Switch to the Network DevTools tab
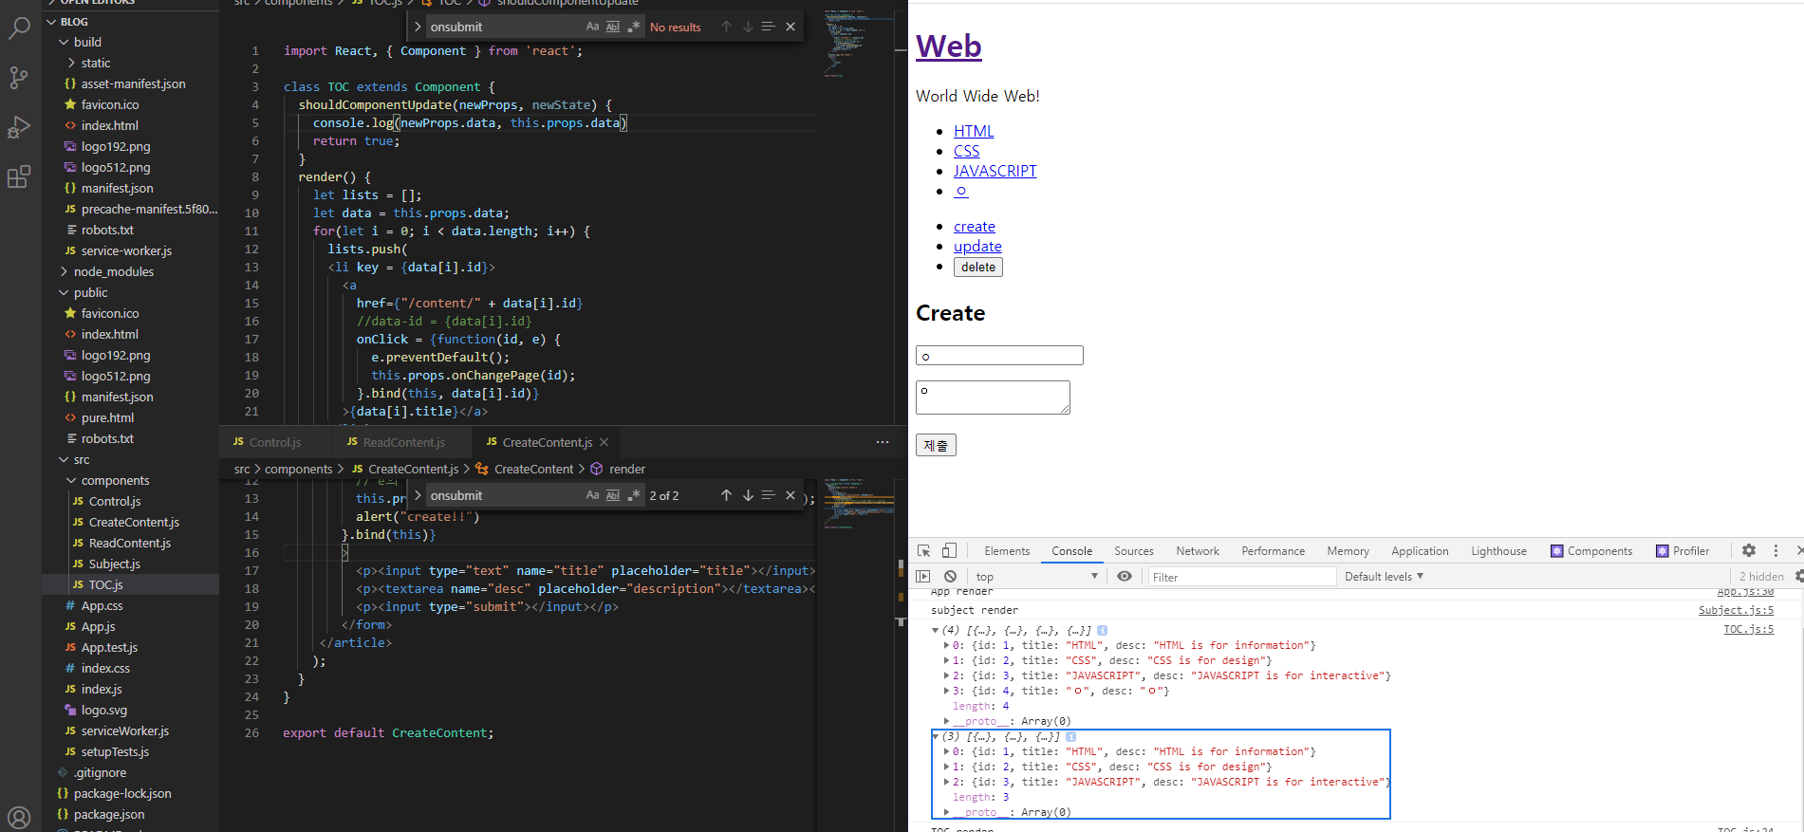 coord(1198,551)
